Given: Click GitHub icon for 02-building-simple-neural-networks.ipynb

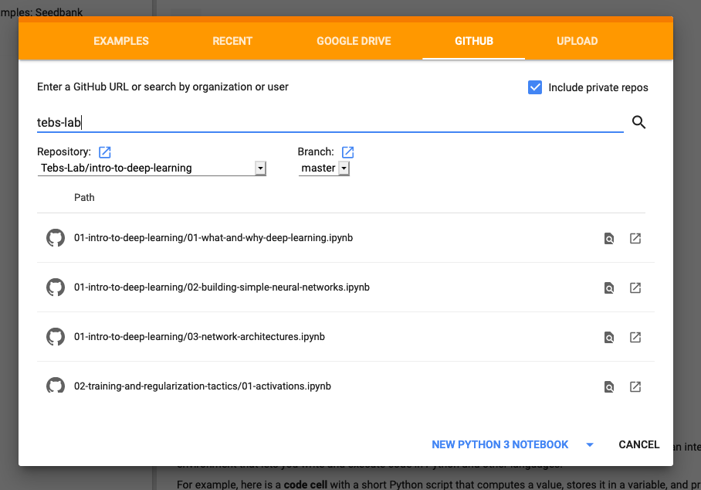Looking at the screenshot, I should click(56, 288).
